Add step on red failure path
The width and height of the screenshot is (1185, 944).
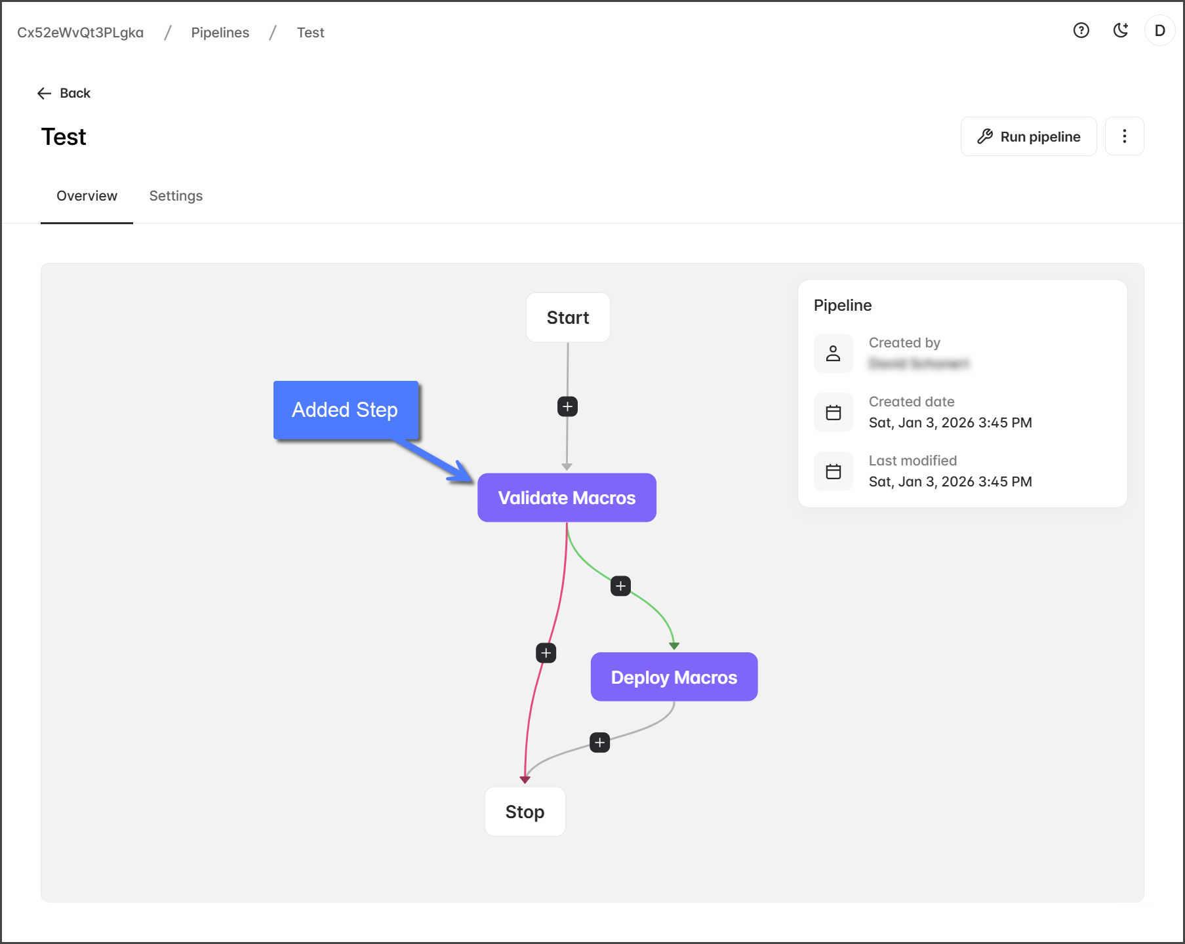click(x=546, y=653)
